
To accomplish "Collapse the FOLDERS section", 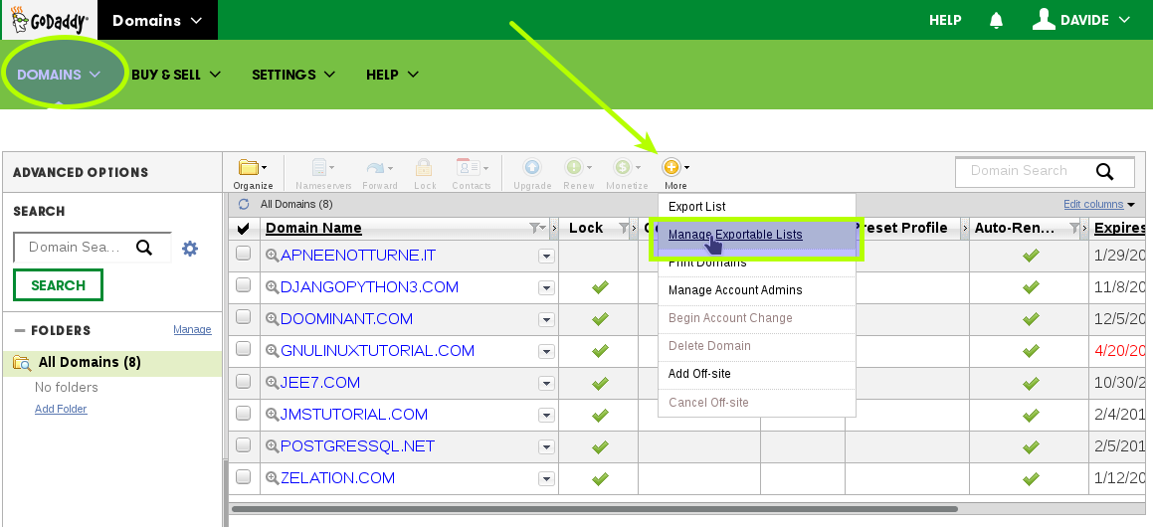I will (20, 331).
